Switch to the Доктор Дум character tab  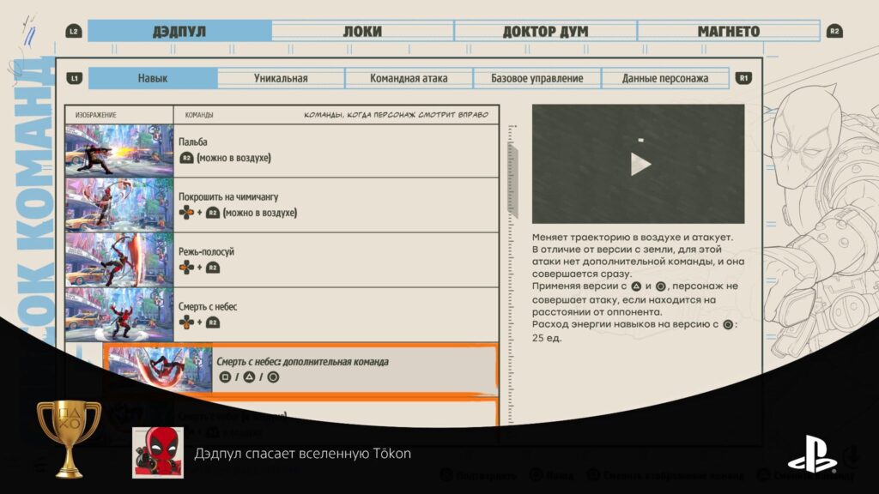point(545,32)
